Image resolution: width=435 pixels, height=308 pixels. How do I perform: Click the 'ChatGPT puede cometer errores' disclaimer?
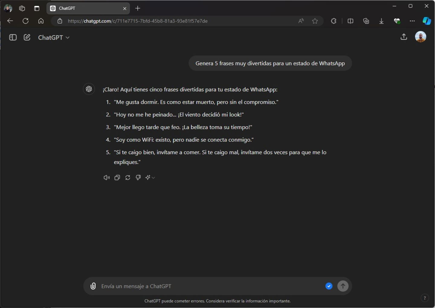[217, 301]
